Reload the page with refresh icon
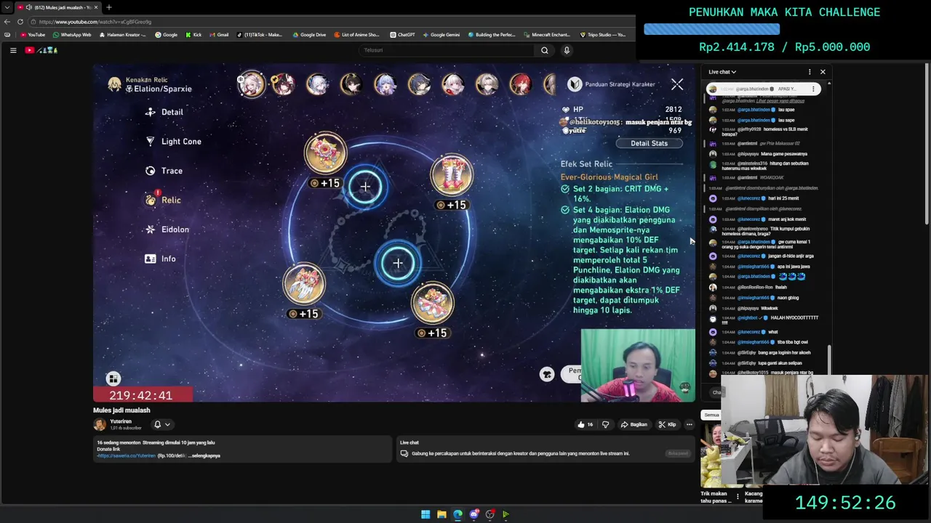The image size is (931, 523). pyautogui.click(x=20, y=22)
